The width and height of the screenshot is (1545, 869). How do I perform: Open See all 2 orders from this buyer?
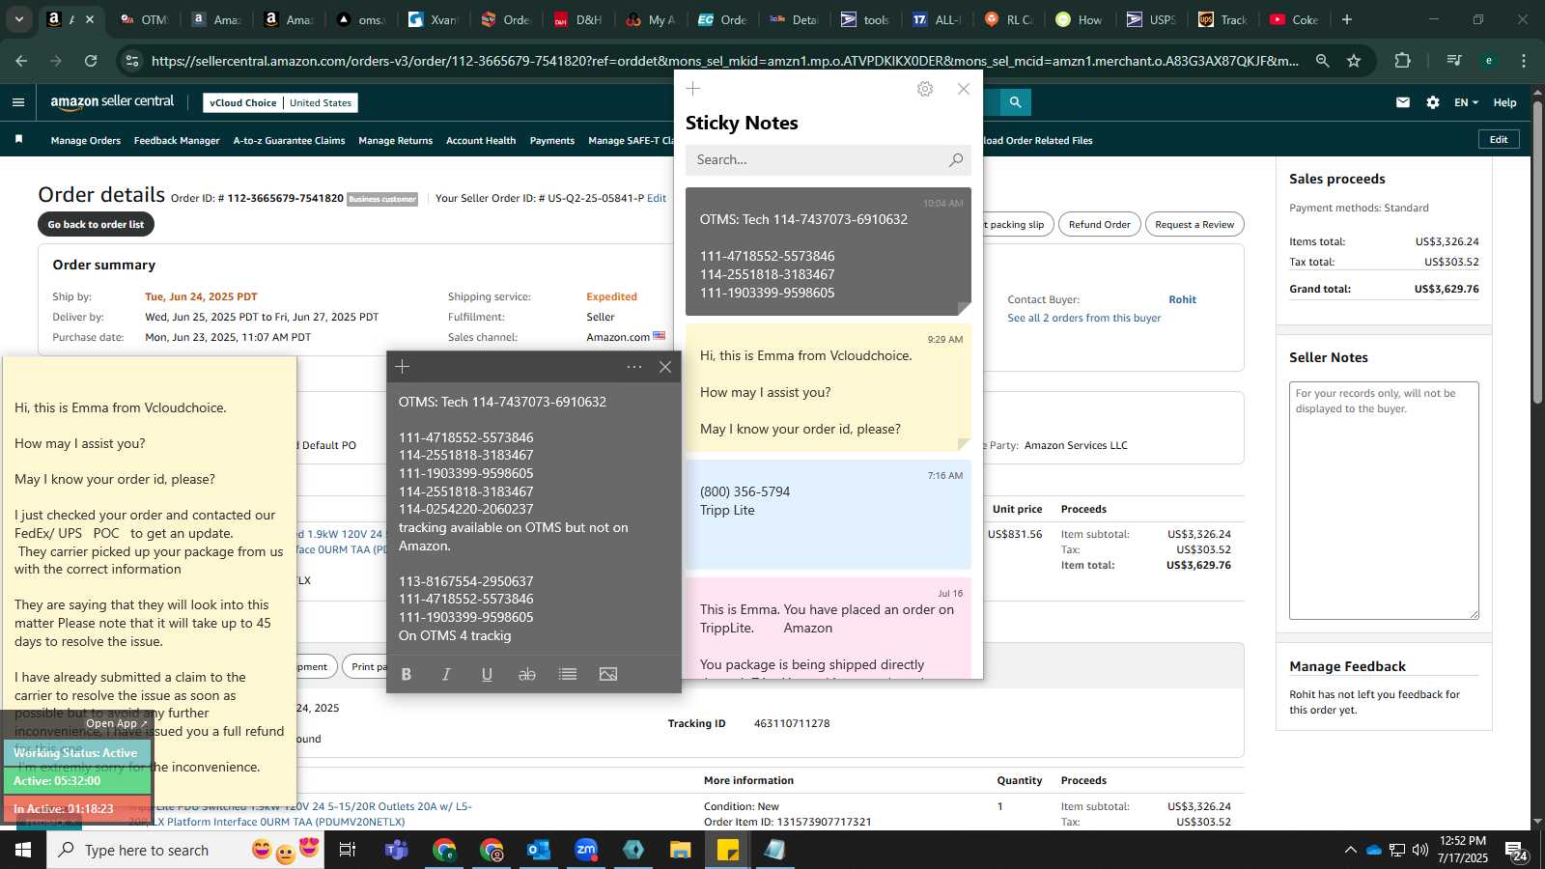pos(1083,318)
